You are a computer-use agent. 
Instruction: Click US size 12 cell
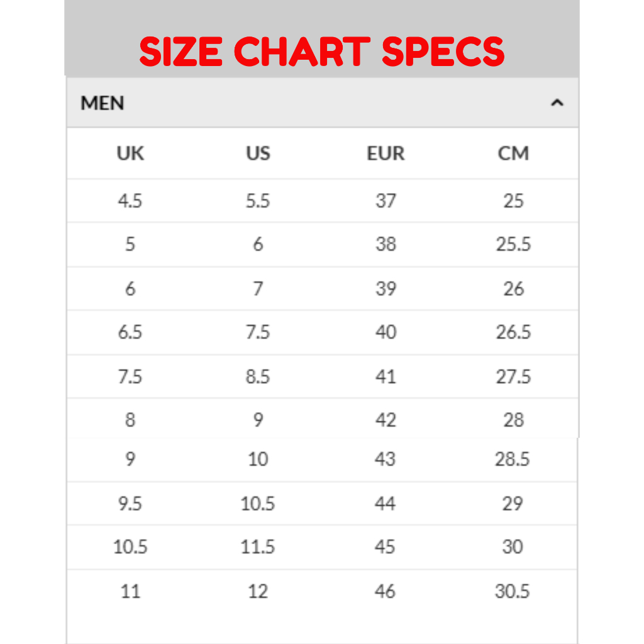point(258,591)
